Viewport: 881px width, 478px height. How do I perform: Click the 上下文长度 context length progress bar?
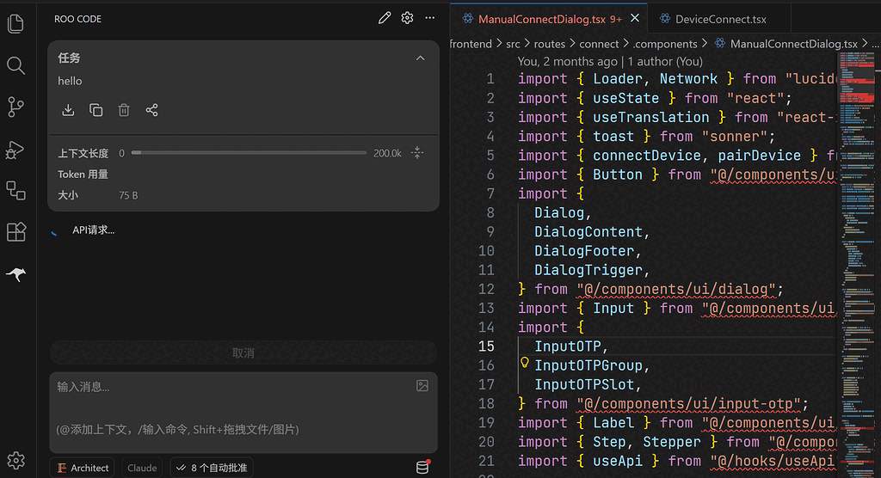click(249, 153)
